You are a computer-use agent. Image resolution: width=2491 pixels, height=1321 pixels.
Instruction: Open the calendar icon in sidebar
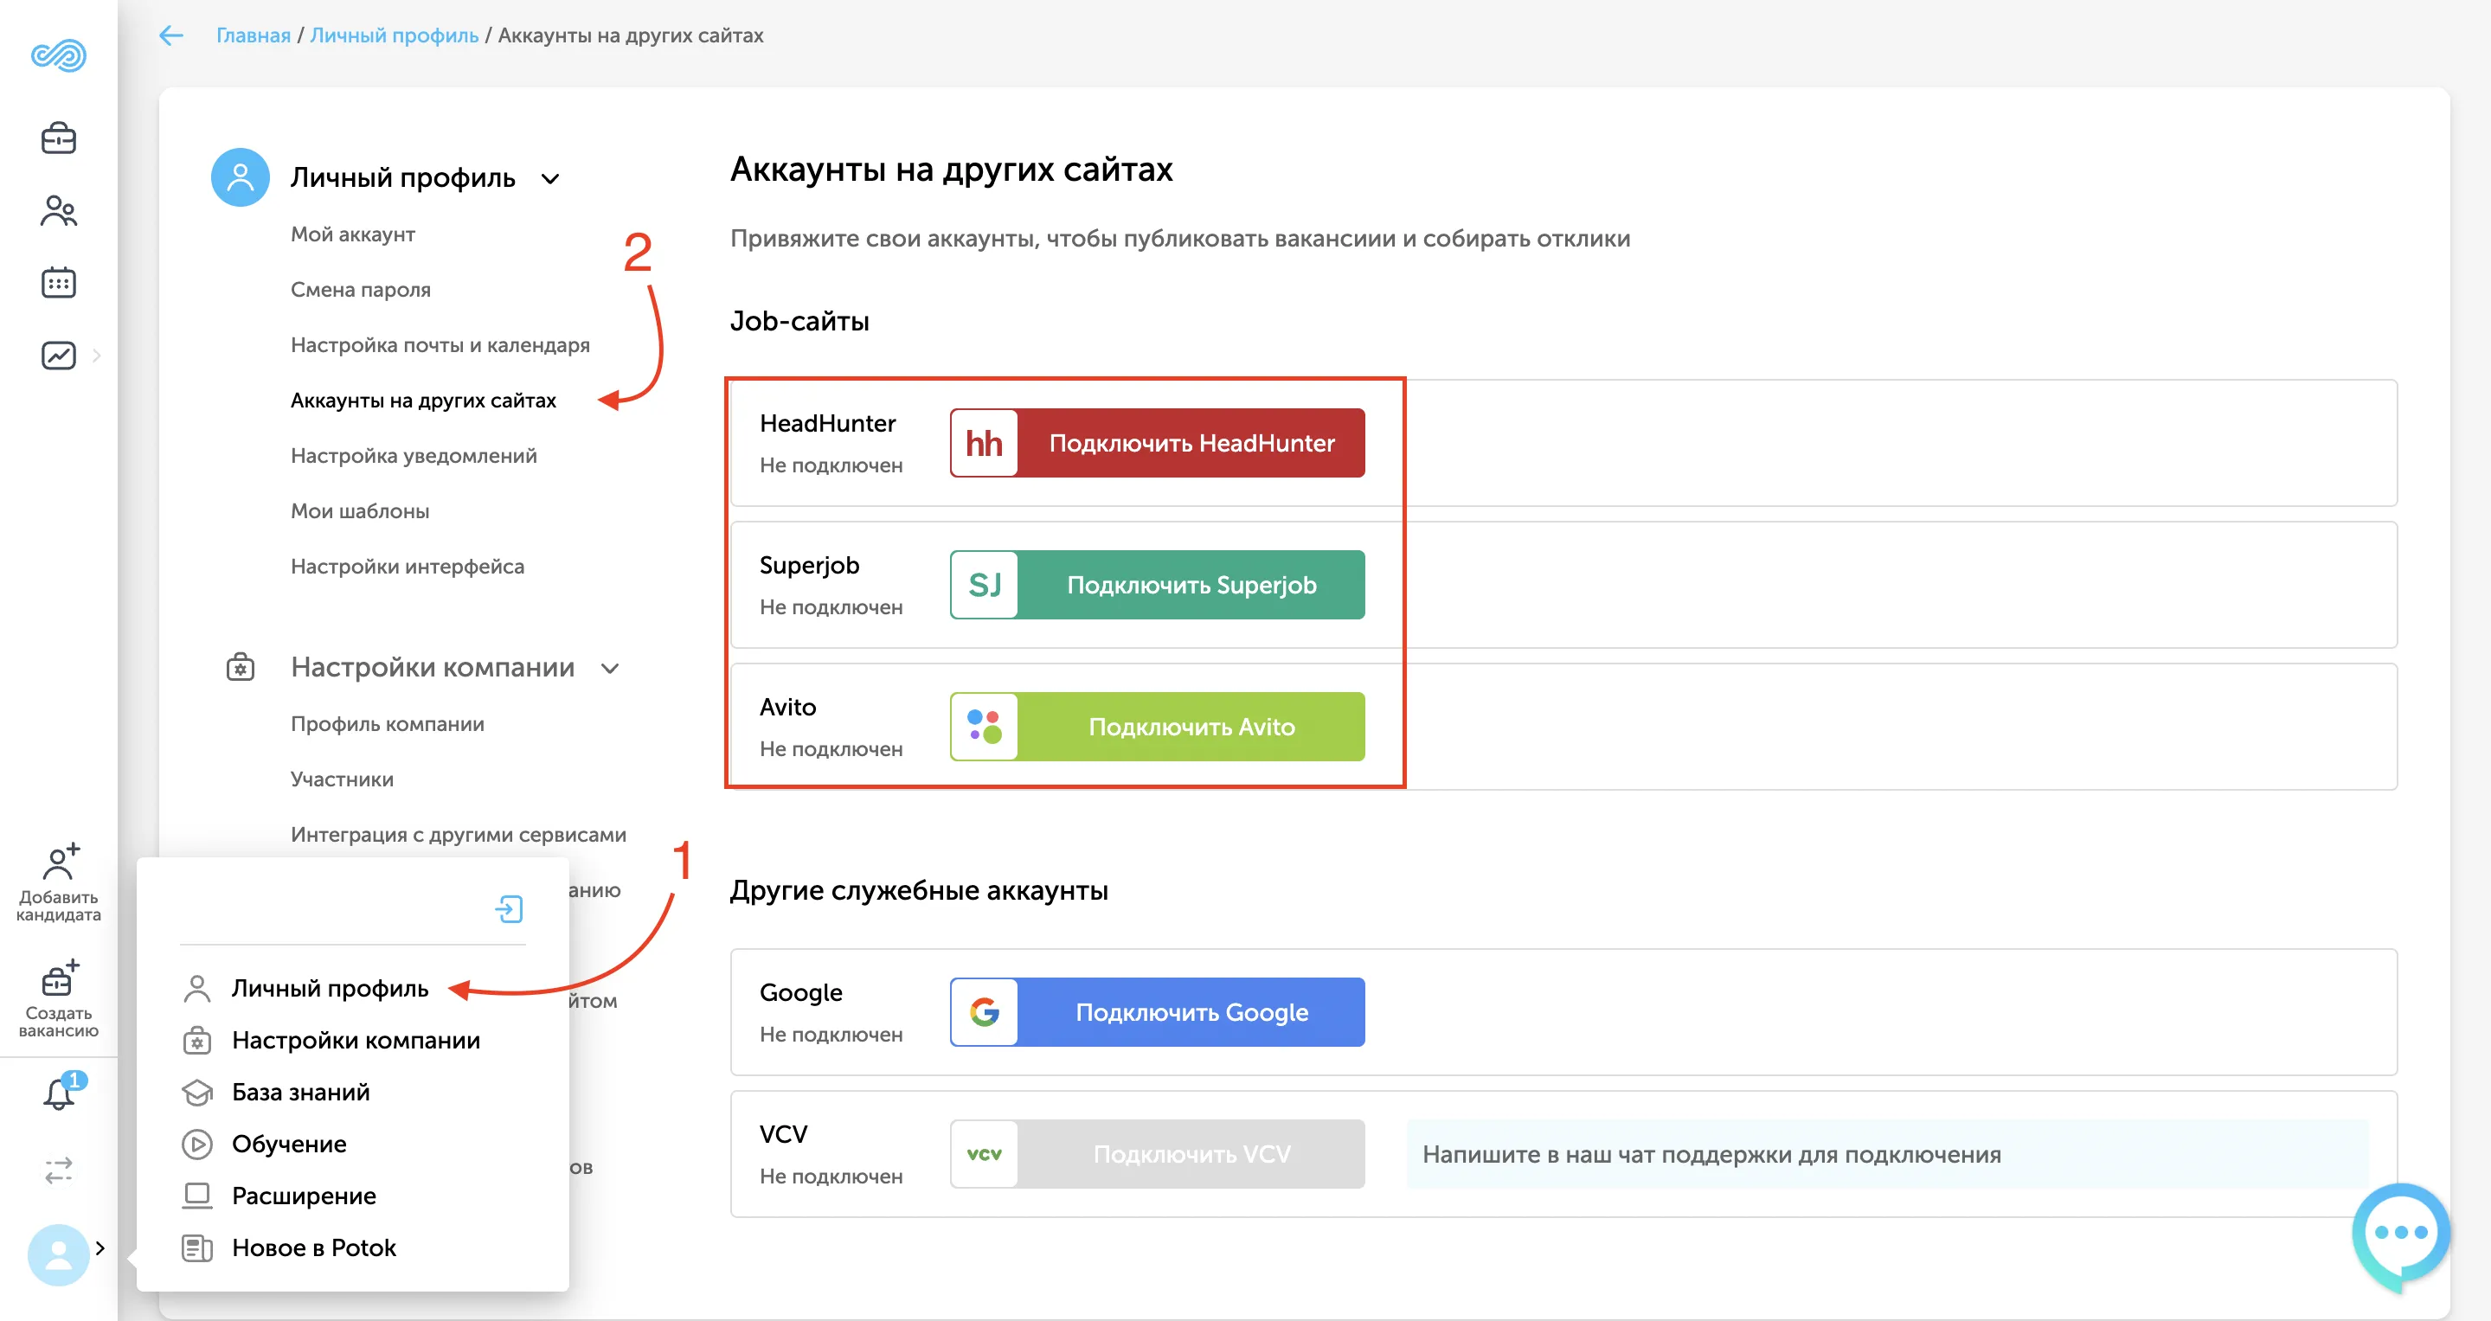pyautogui.click(x=58, y=282)
